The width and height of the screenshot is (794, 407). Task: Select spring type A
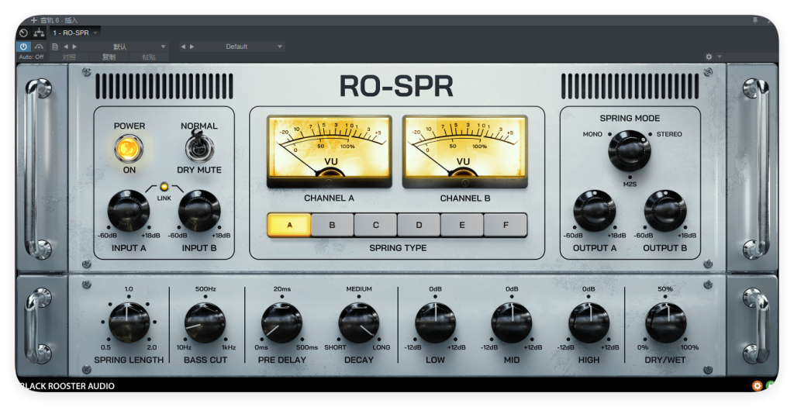289,225
